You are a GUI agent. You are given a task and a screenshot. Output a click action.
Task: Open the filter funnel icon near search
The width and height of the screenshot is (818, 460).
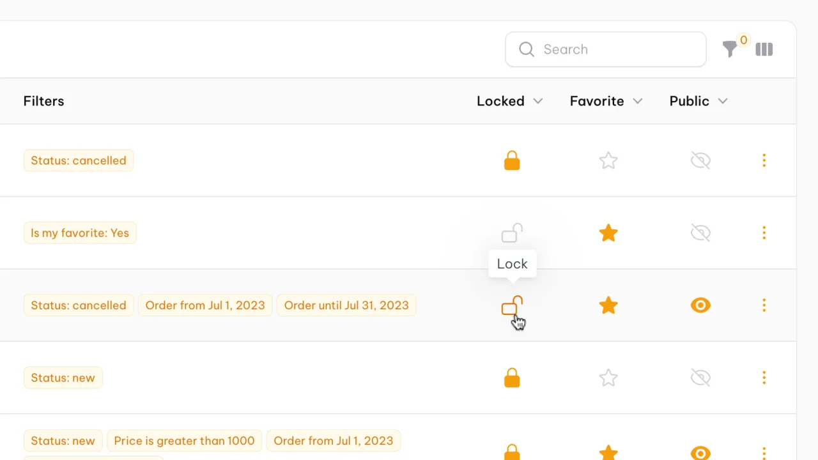coord(730,49)
